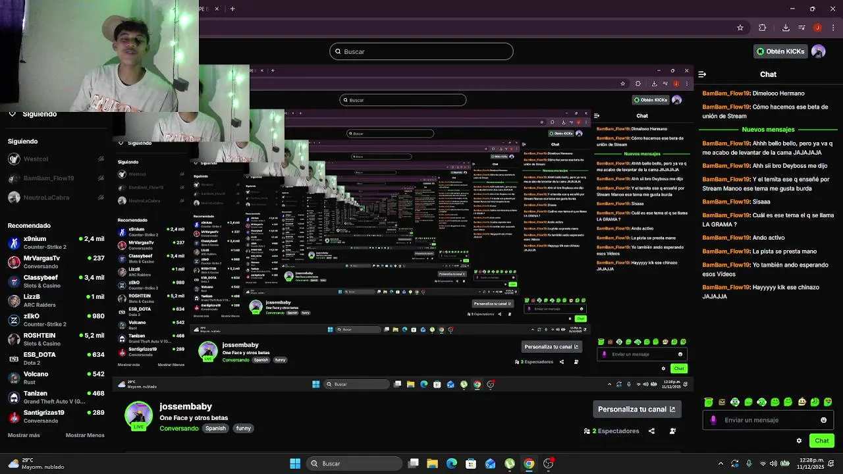
Task: Click the green Chat send button
Action: pyautogui.click(x=822, y=440)
